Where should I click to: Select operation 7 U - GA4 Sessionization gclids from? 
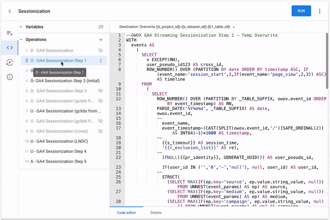tap(66, 111)
